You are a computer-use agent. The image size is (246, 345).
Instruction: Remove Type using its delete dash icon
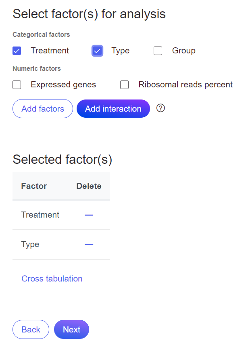(89, 245)
